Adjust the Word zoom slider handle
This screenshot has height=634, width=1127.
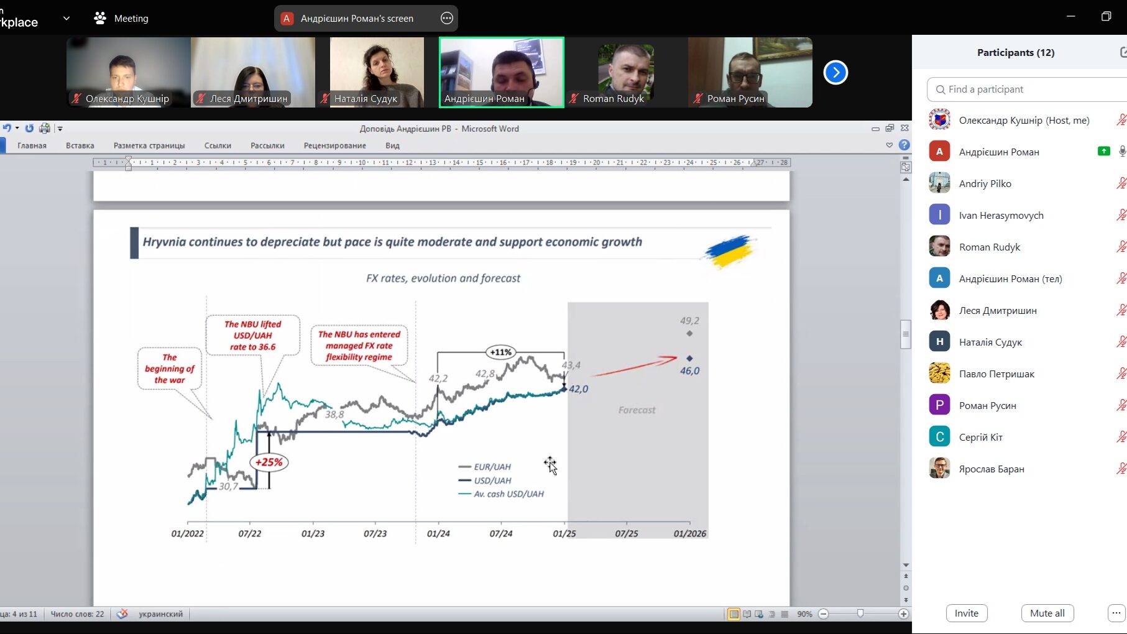[x=860, y=614]
